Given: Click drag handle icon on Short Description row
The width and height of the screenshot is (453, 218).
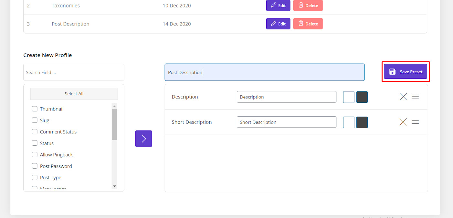Looking at the screenshot, I should coord(415,122).
